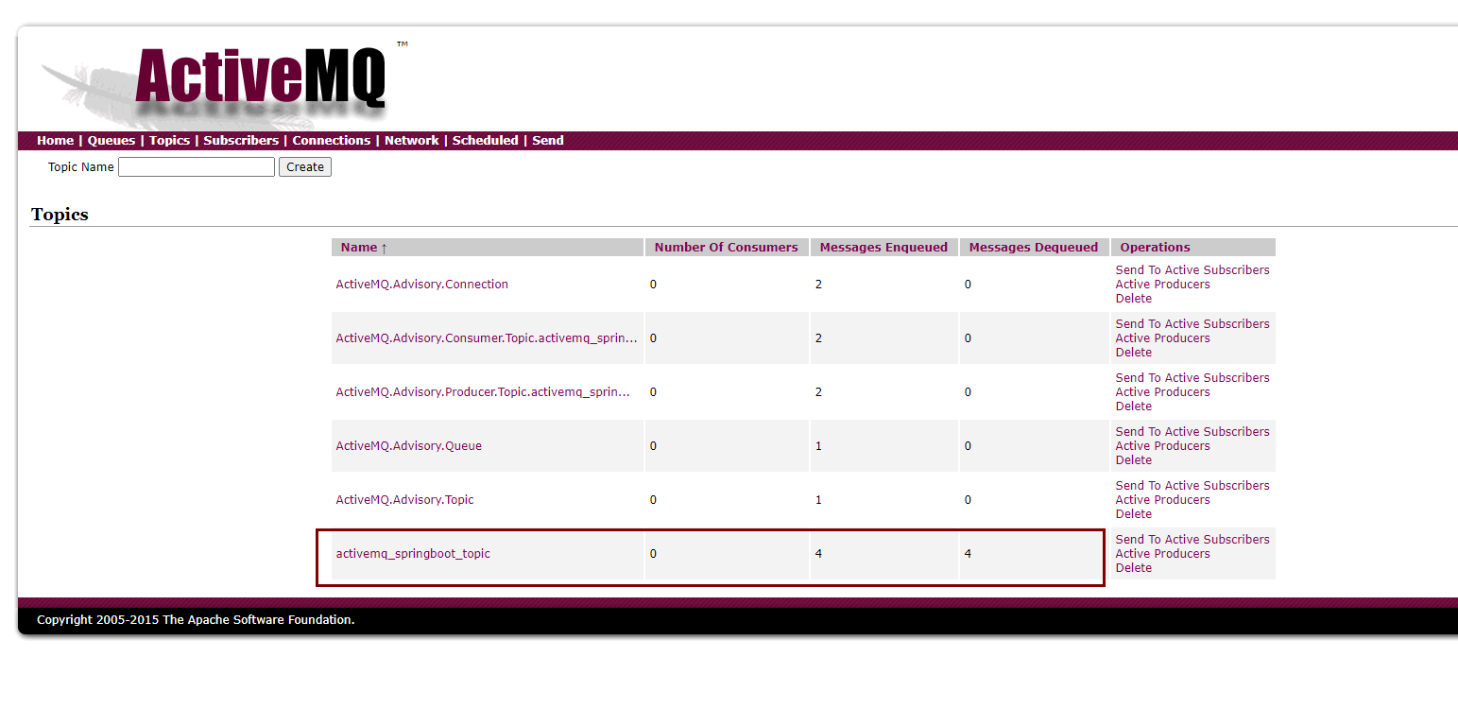The height and width of the screenshot is (709, 1458).
Task: Open the Network page
Action: [411, 141]
